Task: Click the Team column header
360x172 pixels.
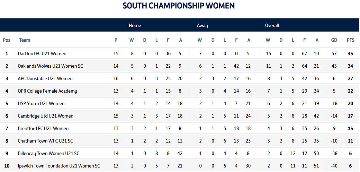Action: point(25,40)
